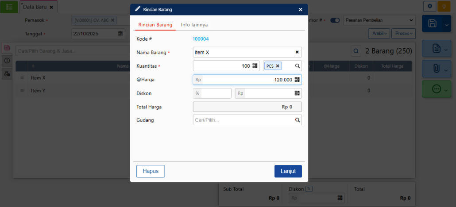
Task: Expand the Ambil dropdown
Action: (x=379, y=34)
